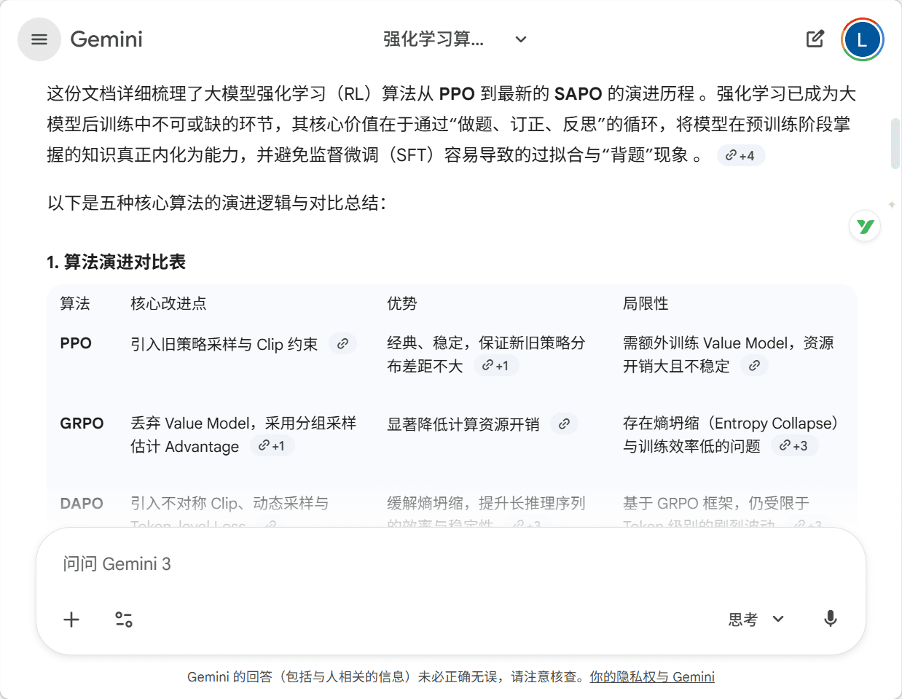Expand +1 sources chip after 估计 Advantage
Viewport: 902px width, 699px height.
coord(272,446)
